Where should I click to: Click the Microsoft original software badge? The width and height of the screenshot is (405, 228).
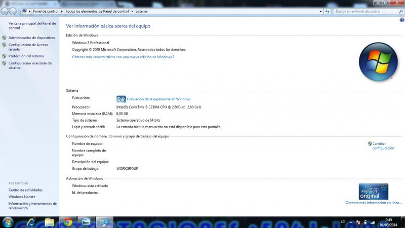373,192
